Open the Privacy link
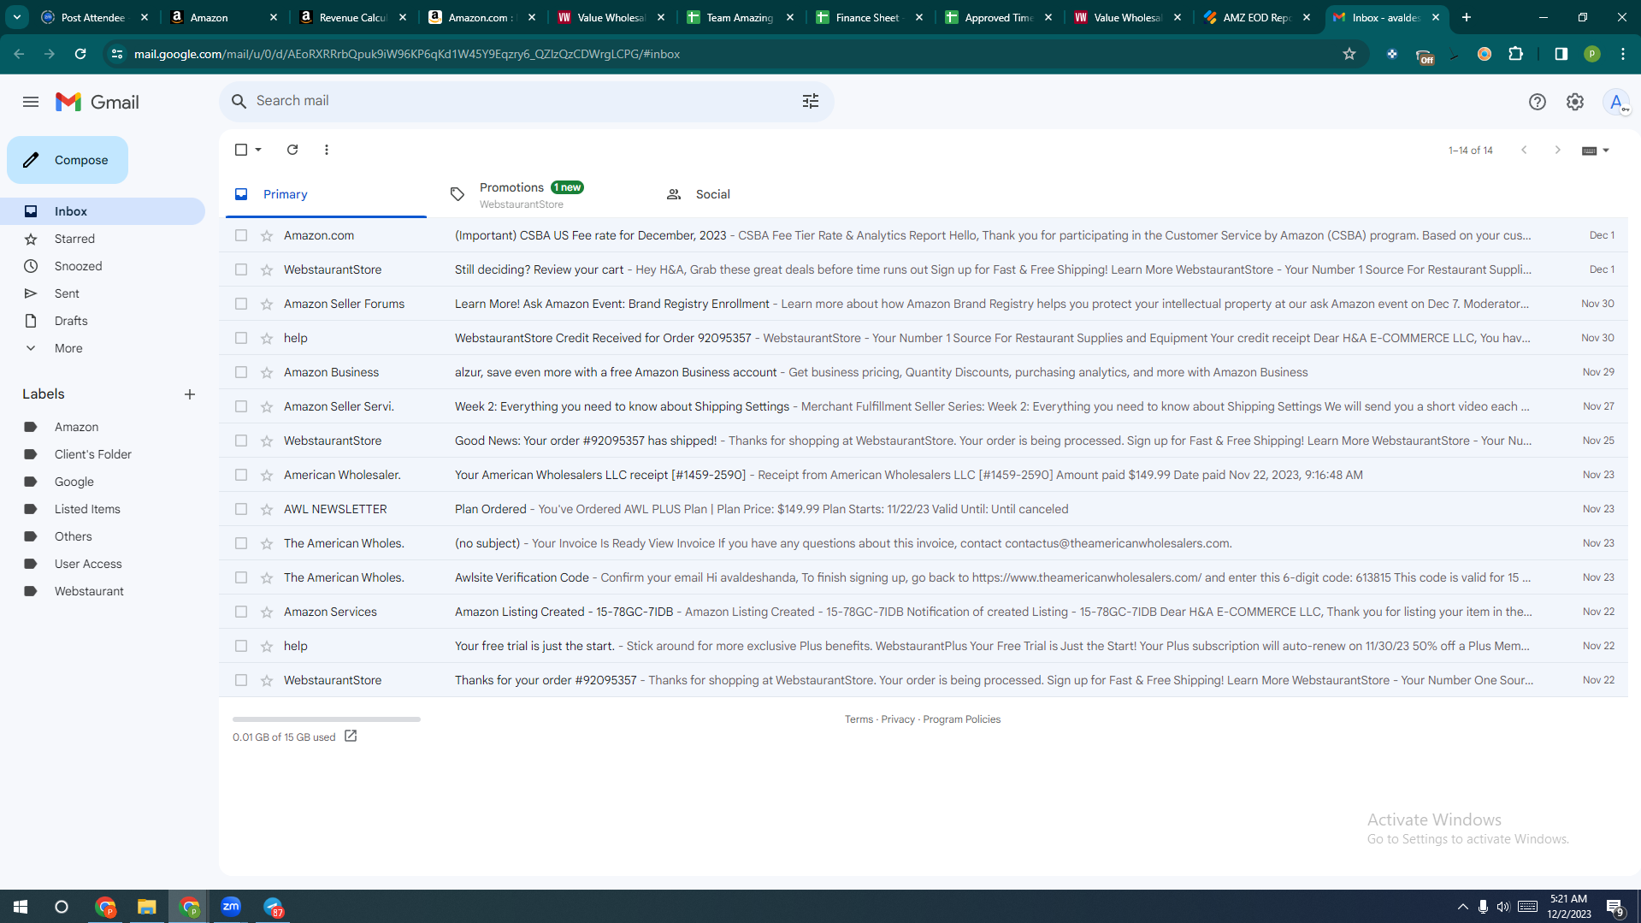 pyautogui.click(x=898, y=719)
